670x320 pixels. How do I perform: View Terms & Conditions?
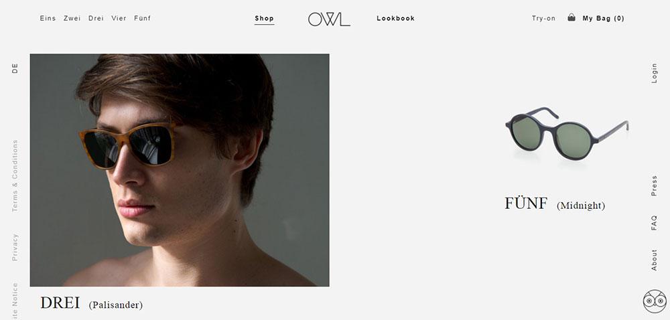(15, 176)
